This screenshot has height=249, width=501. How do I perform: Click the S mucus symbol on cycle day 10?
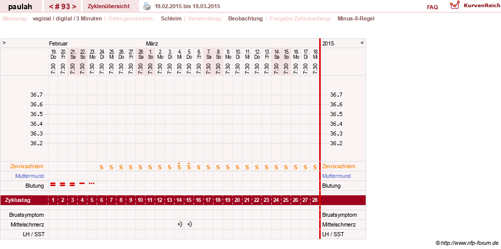pyautogui.click(x=140, y=167)
